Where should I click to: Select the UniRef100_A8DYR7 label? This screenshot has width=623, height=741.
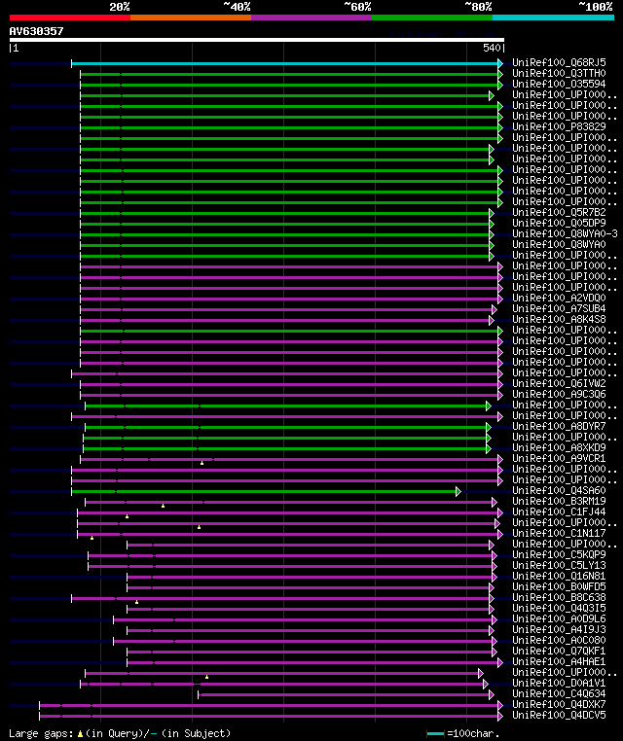[x=559, y=426]
